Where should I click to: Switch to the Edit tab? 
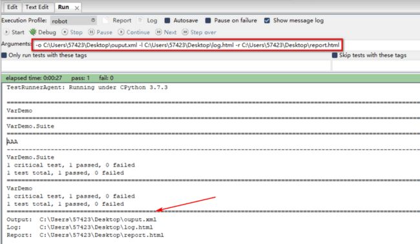tap(12, 7)
